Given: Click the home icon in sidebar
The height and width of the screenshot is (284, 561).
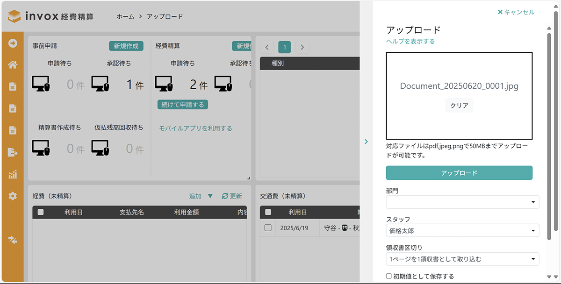Looking at the screenshot, I should [x=13, y=65].
